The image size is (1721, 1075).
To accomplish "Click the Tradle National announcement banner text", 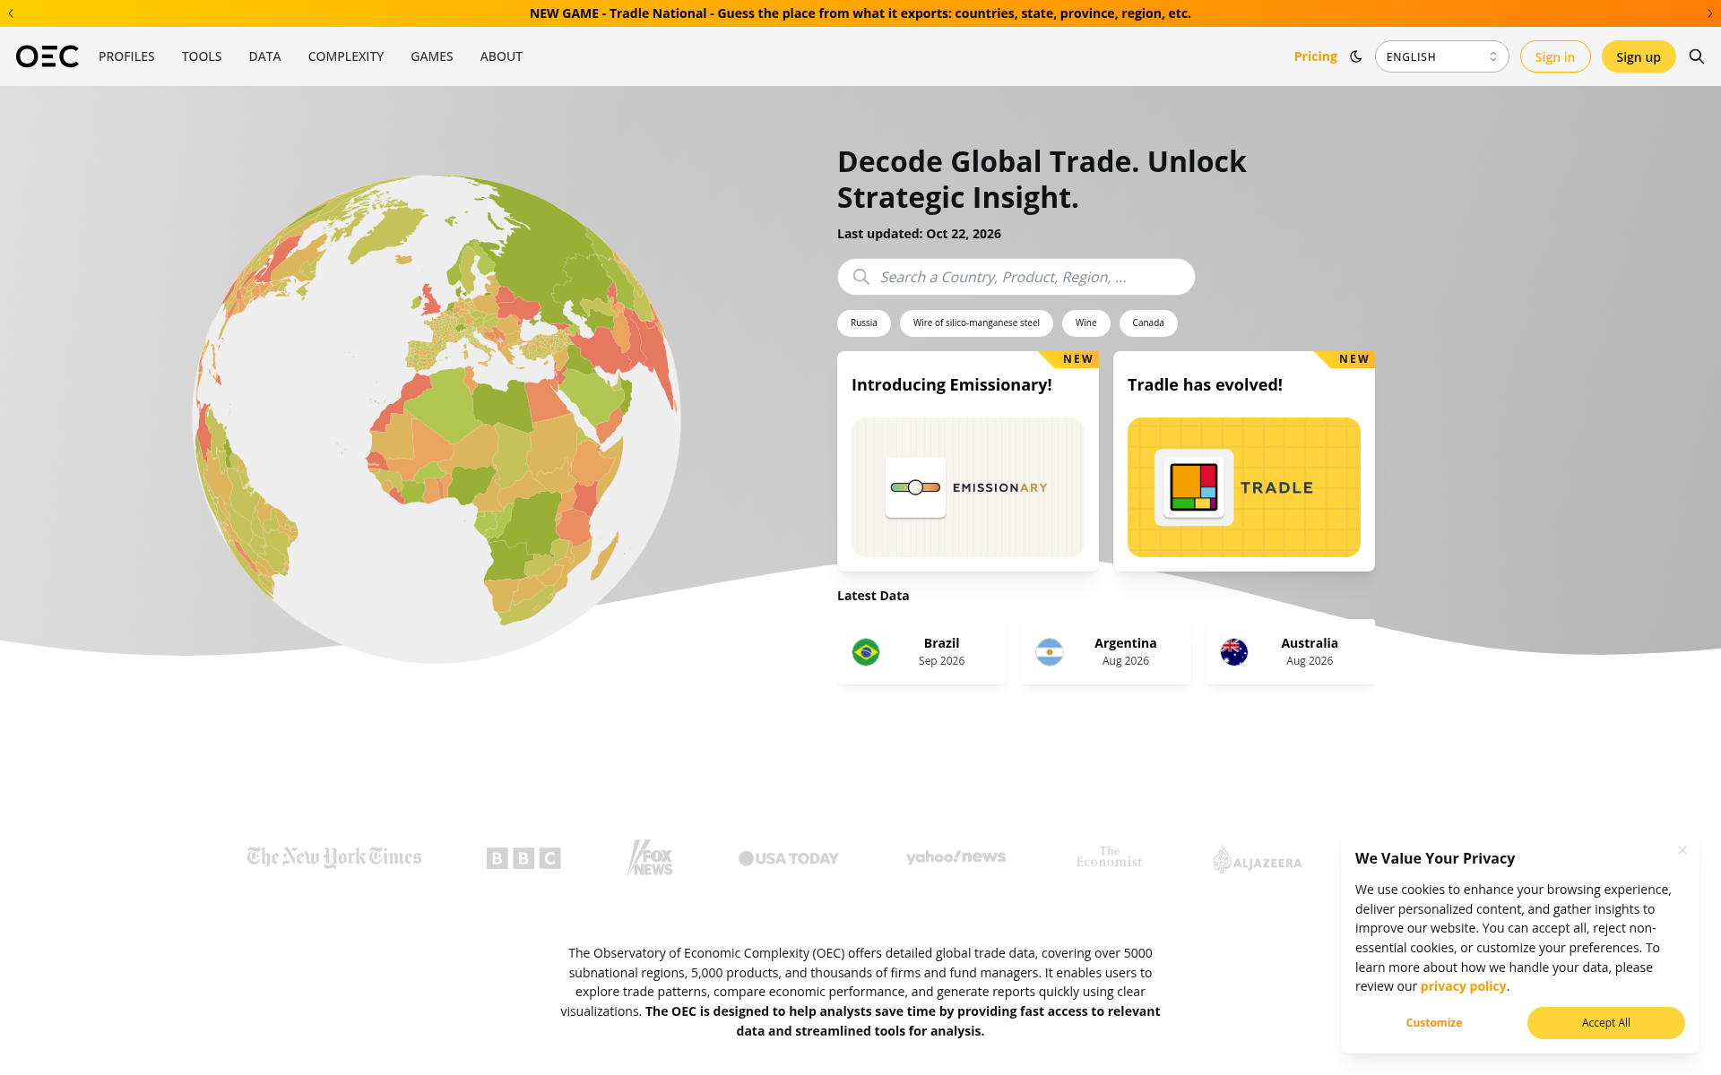I will tap(860, 13).
